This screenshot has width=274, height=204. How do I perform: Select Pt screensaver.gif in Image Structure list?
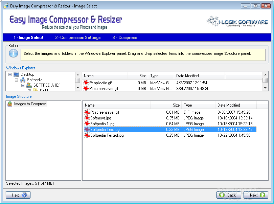tap(105, 112)
